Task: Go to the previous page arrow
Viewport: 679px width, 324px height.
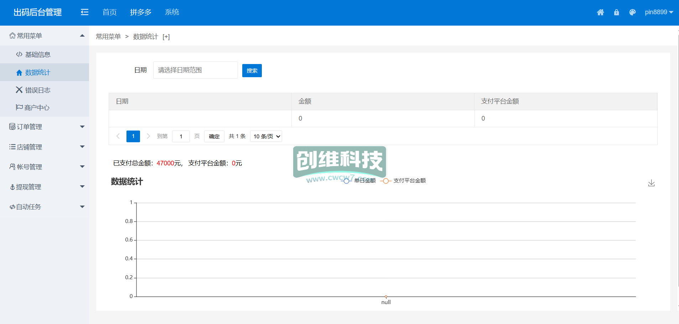Action: (x=118, y=136)
